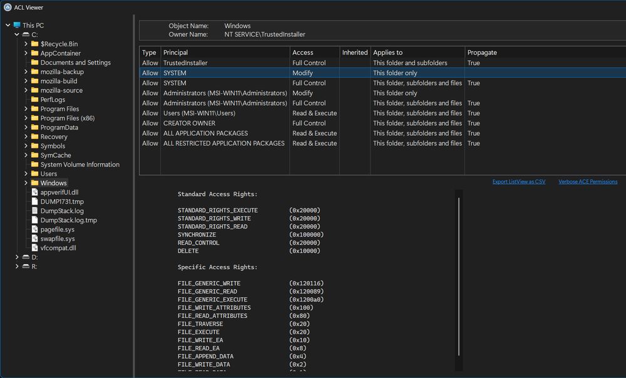Click the SYNCHRONIZE access right line
The height and width of the screenshot is (378, 626).
[250, 235]
